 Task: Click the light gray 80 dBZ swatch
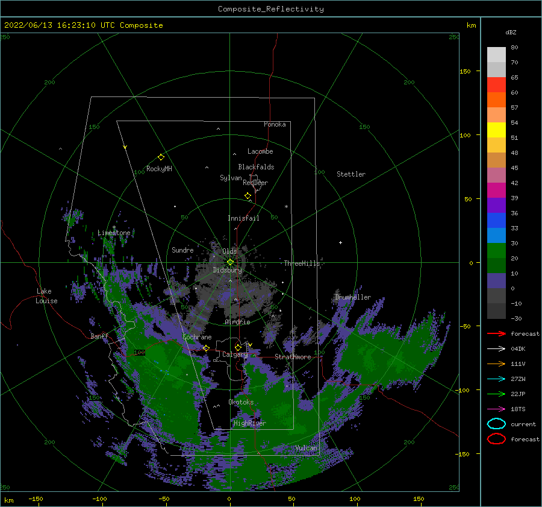[x=496, y=55]
